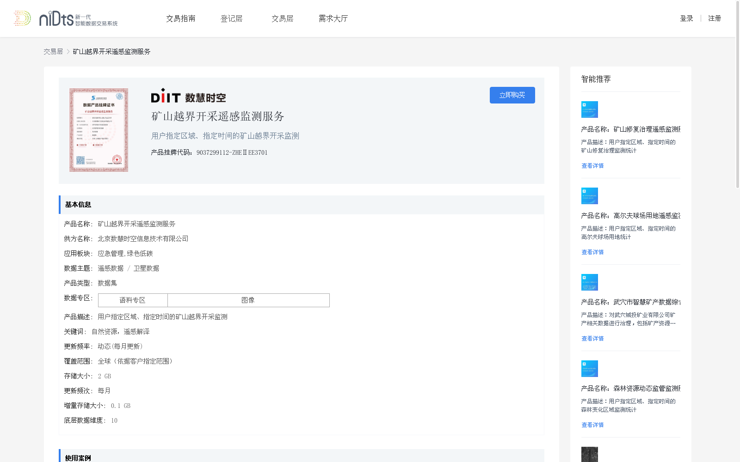Open the 交易指南 menu
740x462 pixels.
coord(181,18)
